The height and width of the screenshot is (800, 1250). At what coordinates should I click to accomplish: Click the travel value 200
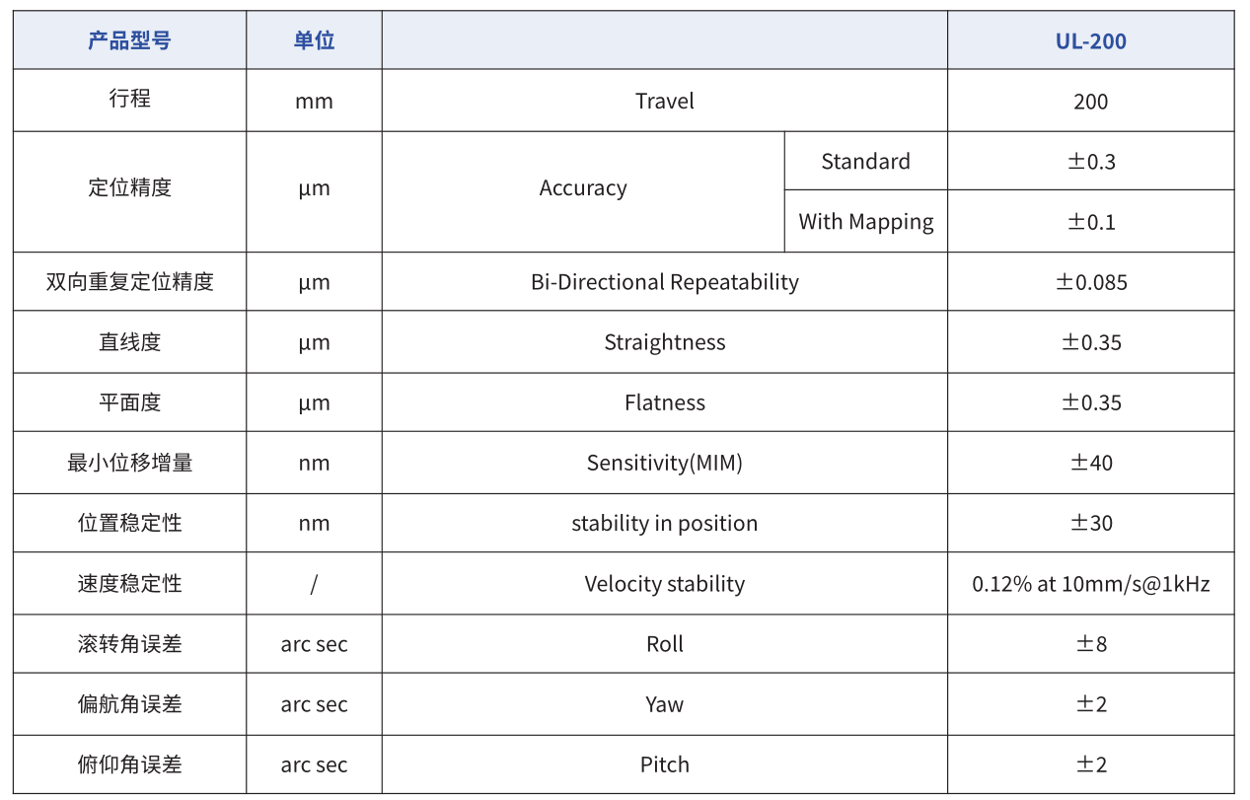click(1090, 101)
